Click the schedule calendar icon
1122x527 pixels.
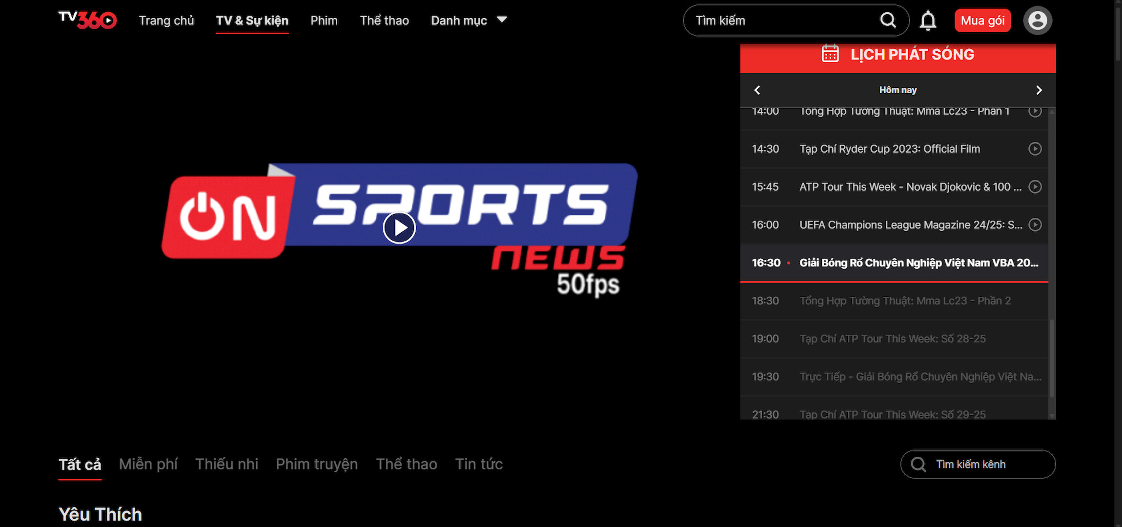(x=830, y=54)
